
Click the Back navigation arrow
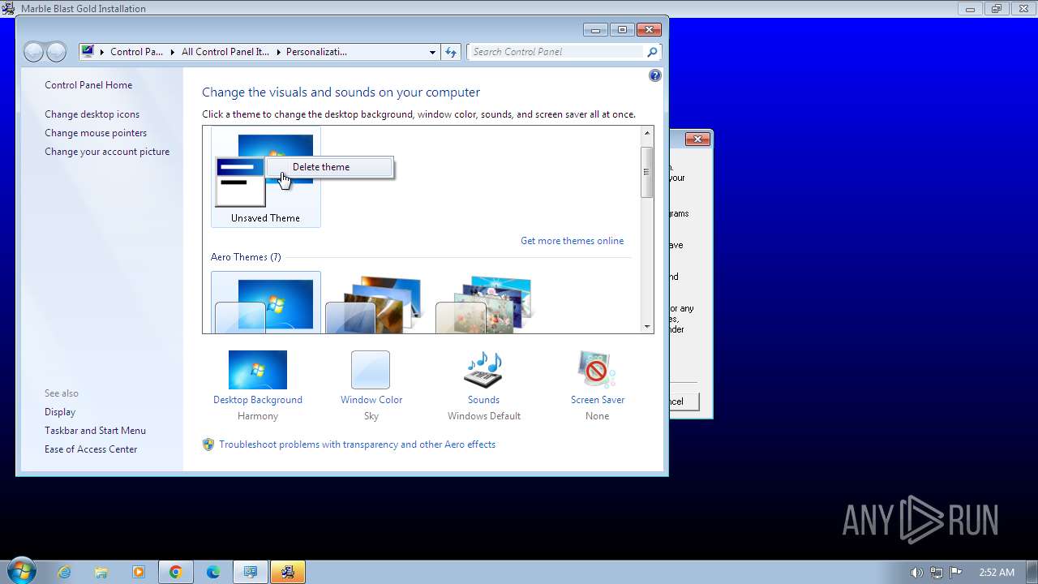click(33, 52)
